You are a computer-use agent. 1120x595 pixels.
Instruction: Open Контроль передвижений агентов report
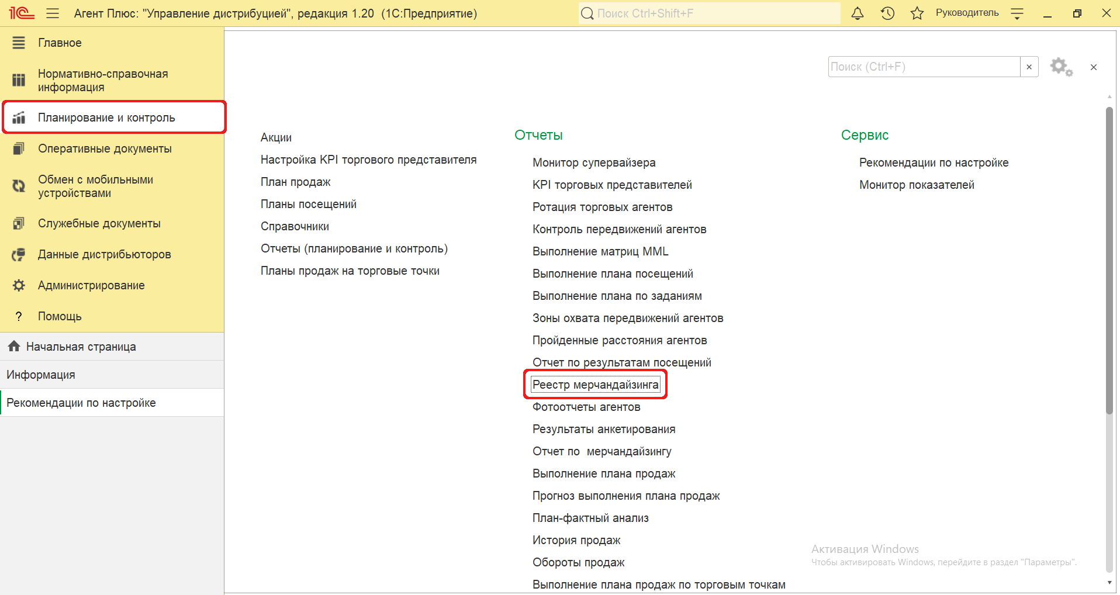tap(620, 229)
